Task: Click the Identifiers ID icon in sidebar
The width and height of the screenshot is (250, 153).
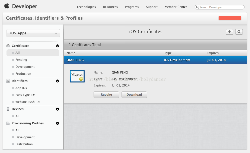Action: pyautogui.click(x=8, y=81)
